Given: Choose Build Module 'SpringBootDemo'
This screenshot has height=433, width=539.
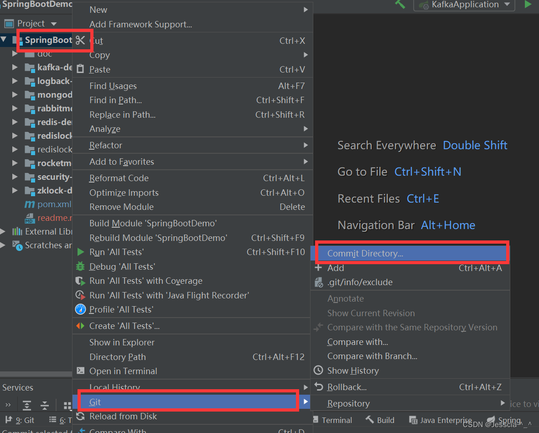Looking at the screenshot, I should coord(192,223).
